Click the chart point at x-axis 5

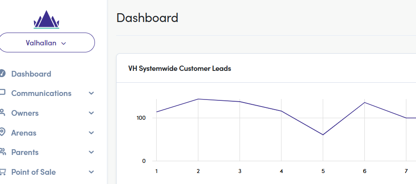coord(323,135)
